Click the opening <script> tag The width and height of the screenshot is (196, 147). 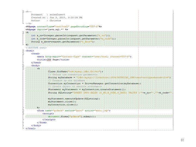click(48, 114)
